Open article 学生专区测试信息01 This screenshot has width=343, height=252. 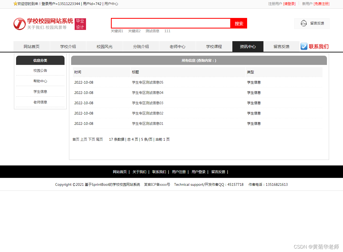coord(148,123)
